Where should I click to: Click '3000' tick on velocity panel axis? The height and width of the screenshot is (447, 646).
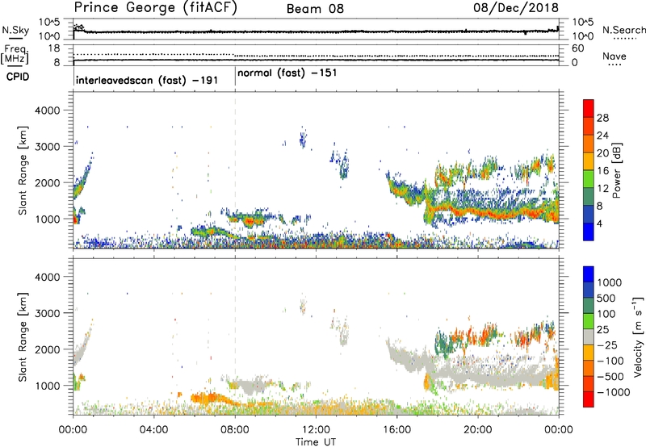48,313
